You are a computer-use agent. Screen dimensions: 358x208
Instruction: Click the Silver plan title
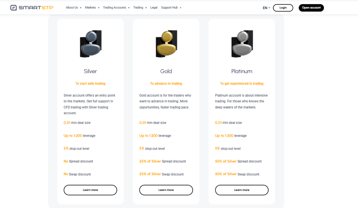pos(90,71)
